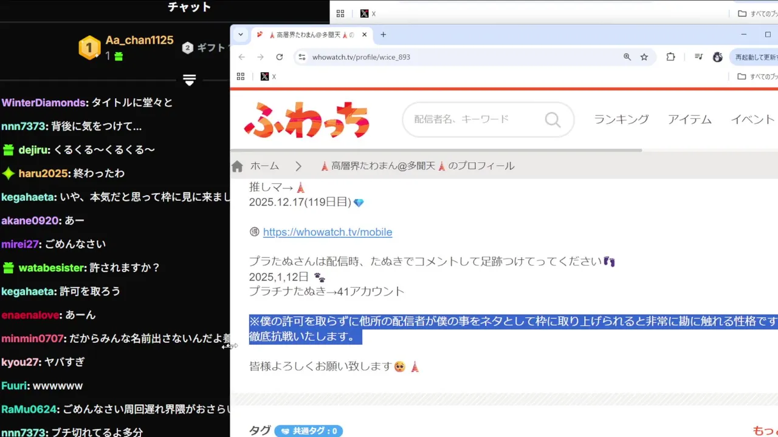This screenshot has width=778, height=437.
Task: Open the イベント menu
Action: tap(752, 120)
